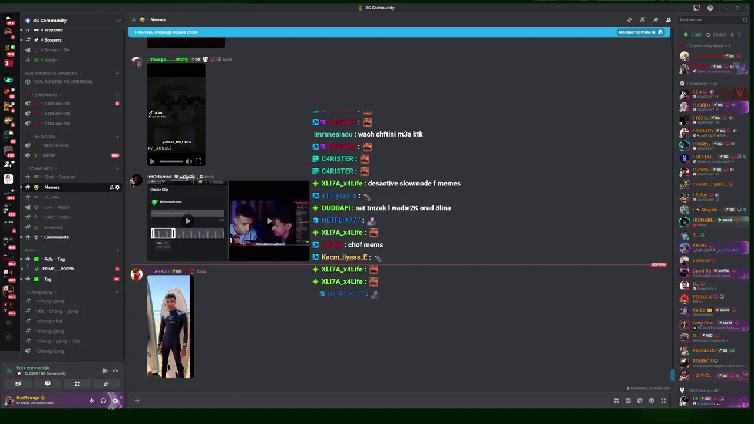Focus the Rechercher search field
The width and height of the screenshot is (754, 424).
(x=713, y=20)
